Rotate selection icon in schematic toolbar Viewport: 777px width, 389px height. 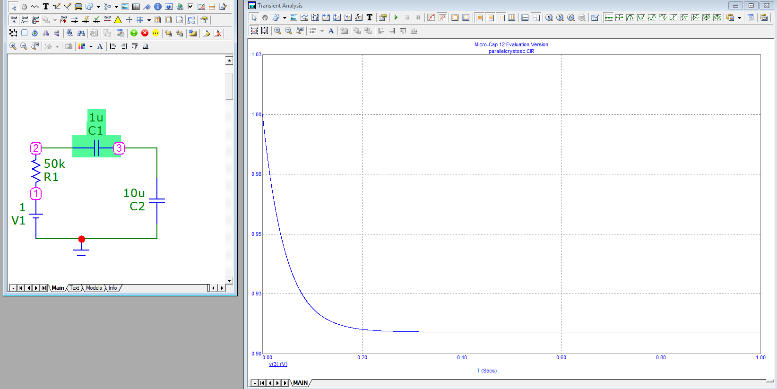(x=35, y=33)
